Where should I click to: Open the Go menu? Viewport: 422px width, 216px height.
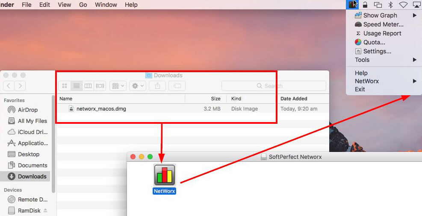tap(83, 5)
